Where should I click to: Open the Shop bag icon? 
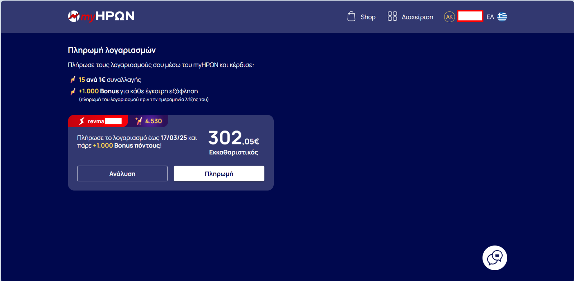[x=351, y=16]
